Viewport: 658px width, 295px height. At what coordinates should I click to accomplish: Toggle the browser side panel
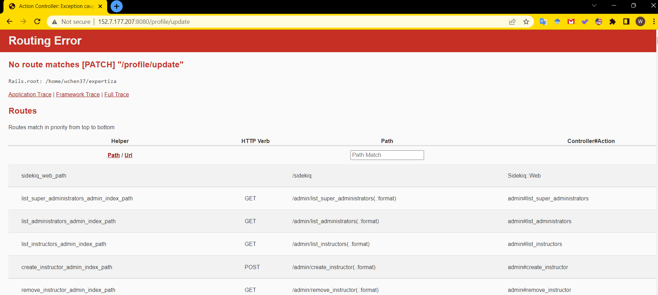(x=626, y=21)
